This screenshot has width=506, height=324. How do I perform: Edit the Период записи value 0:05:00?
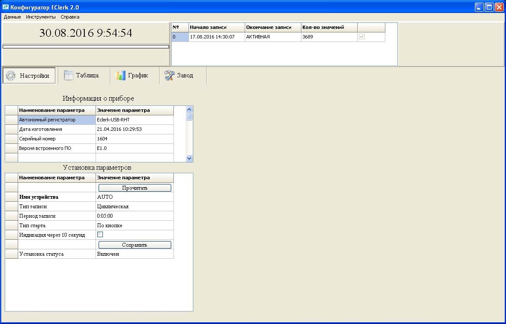coord(134,216)
